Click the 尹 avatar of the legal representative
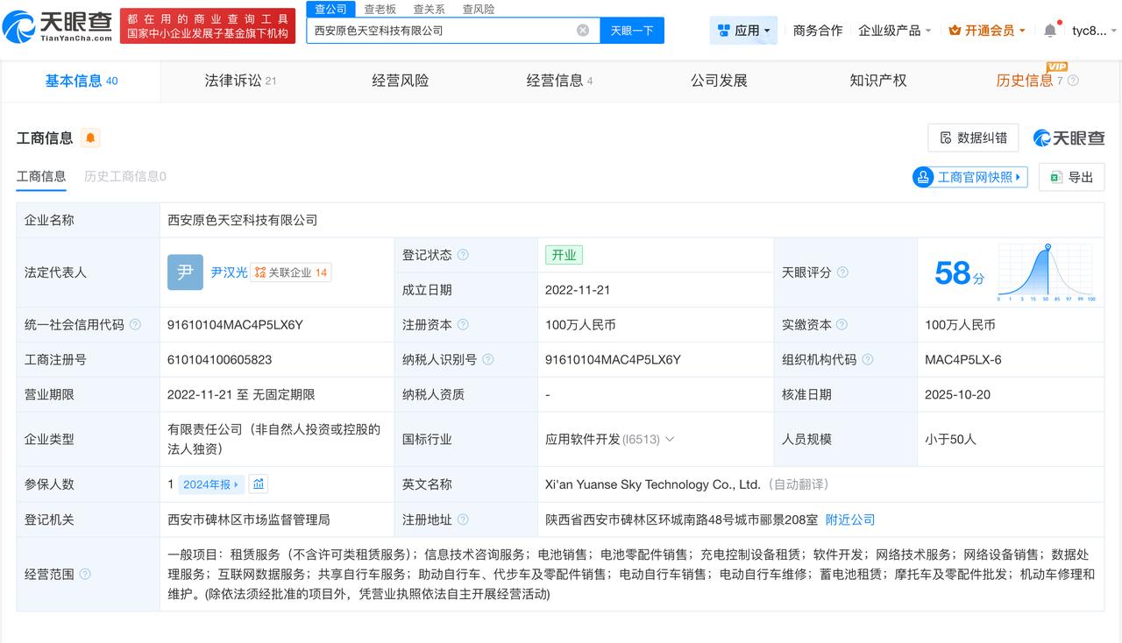 pos(185,272)
